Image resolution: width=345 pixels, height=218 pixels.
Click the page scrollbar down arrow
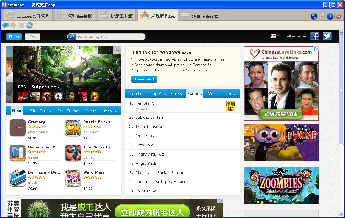[x=341, y=214]
